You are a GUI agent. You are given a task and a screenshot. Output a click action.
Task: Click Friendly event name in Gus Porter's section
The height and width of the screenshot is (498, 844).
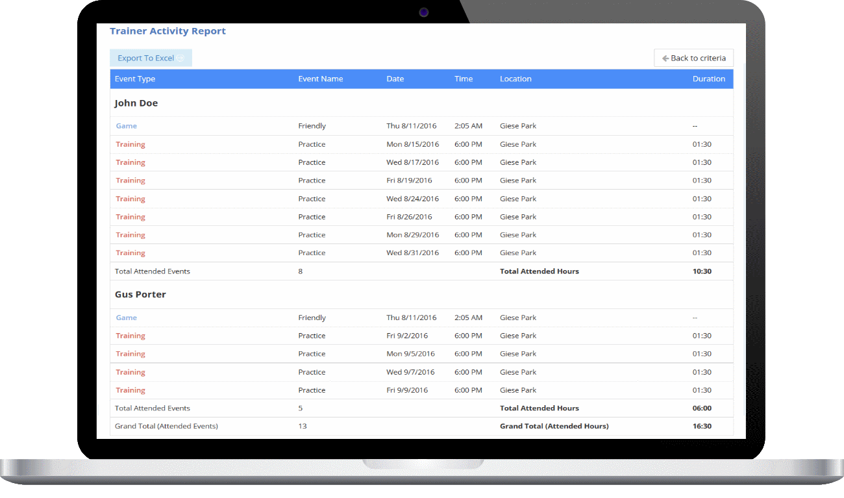tap(312, 317)
